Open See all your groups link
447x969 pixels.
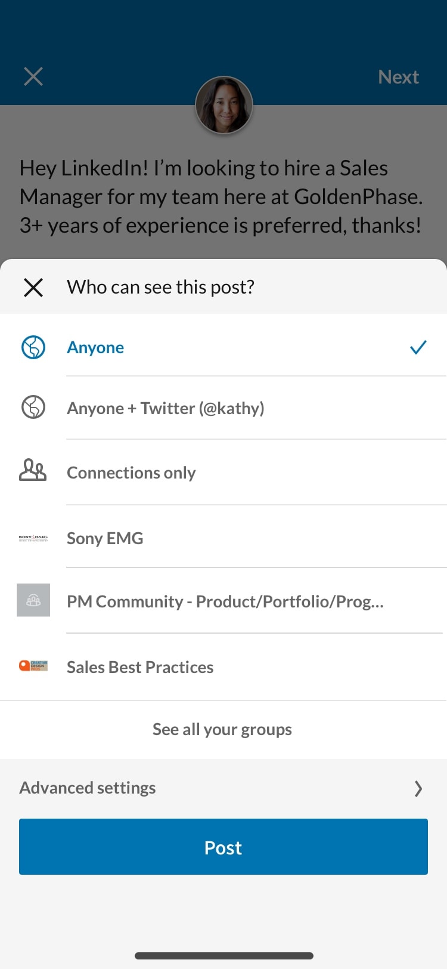[x=222, y=729]
